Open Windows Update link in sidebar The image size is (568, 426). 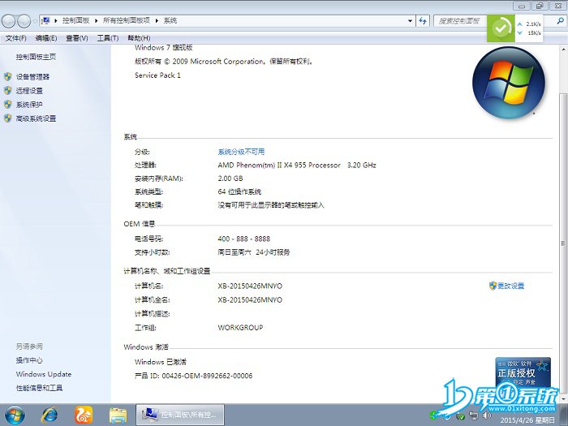point(44,374)
